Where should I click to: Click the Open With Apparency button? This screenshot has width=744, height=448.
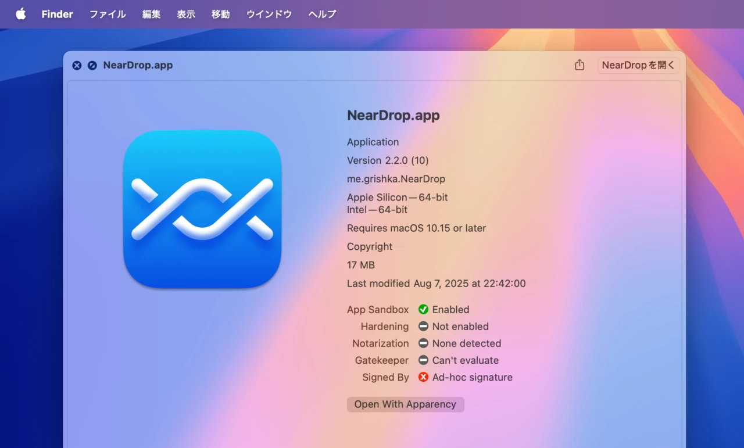(405, 404)
